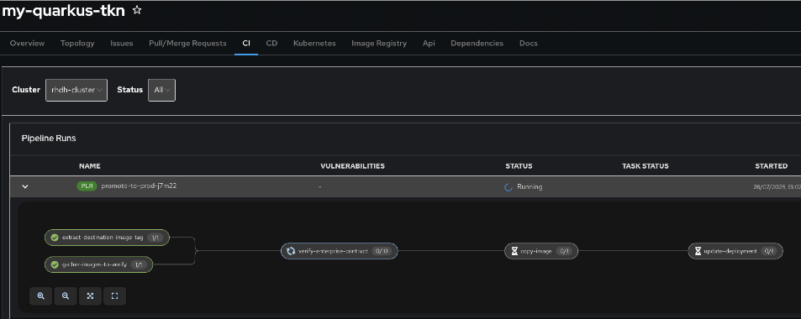This screenshot has height=319, width=801.
Task: Open the promote-to-prod-j7m22 pipeline run
Action: pos(139,186)
